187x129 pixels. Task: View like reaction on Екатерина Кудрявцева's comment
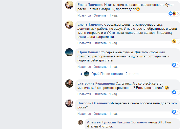[174, 92]
